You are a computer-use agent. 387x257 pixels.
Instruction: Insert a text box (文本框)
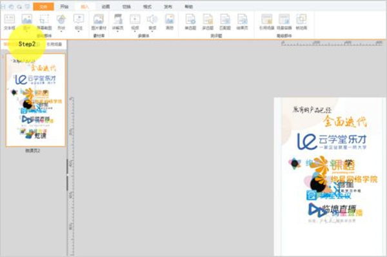(x=10, y=22)
